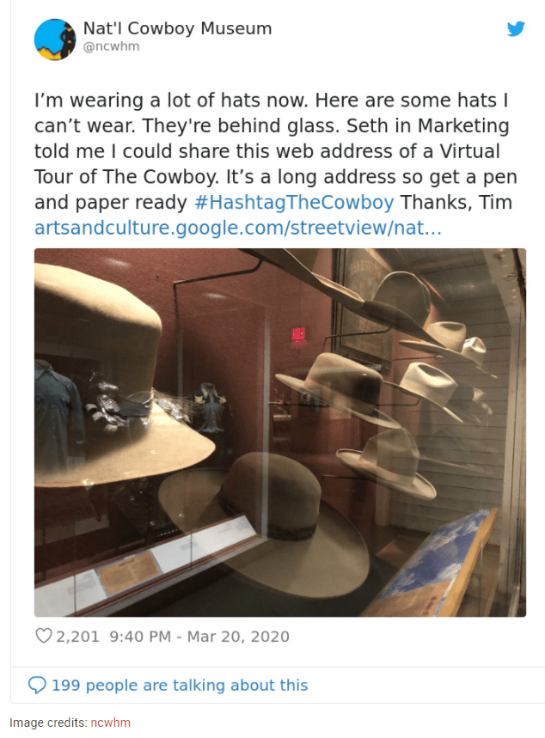
Task: Open the 9:40 PM - Mar 20, 2020 timestamp
Action: point(199,637)
